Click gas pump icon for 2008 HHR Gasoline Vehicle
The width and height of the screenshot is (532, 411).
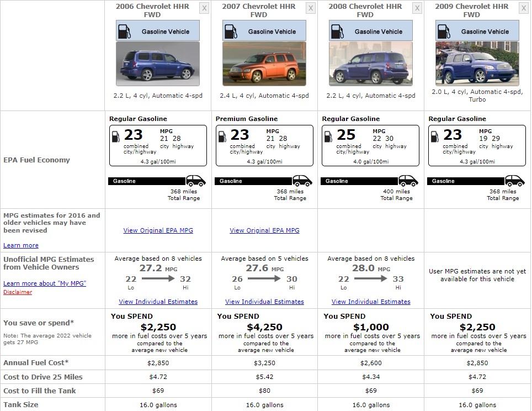[x=337, y=31]
